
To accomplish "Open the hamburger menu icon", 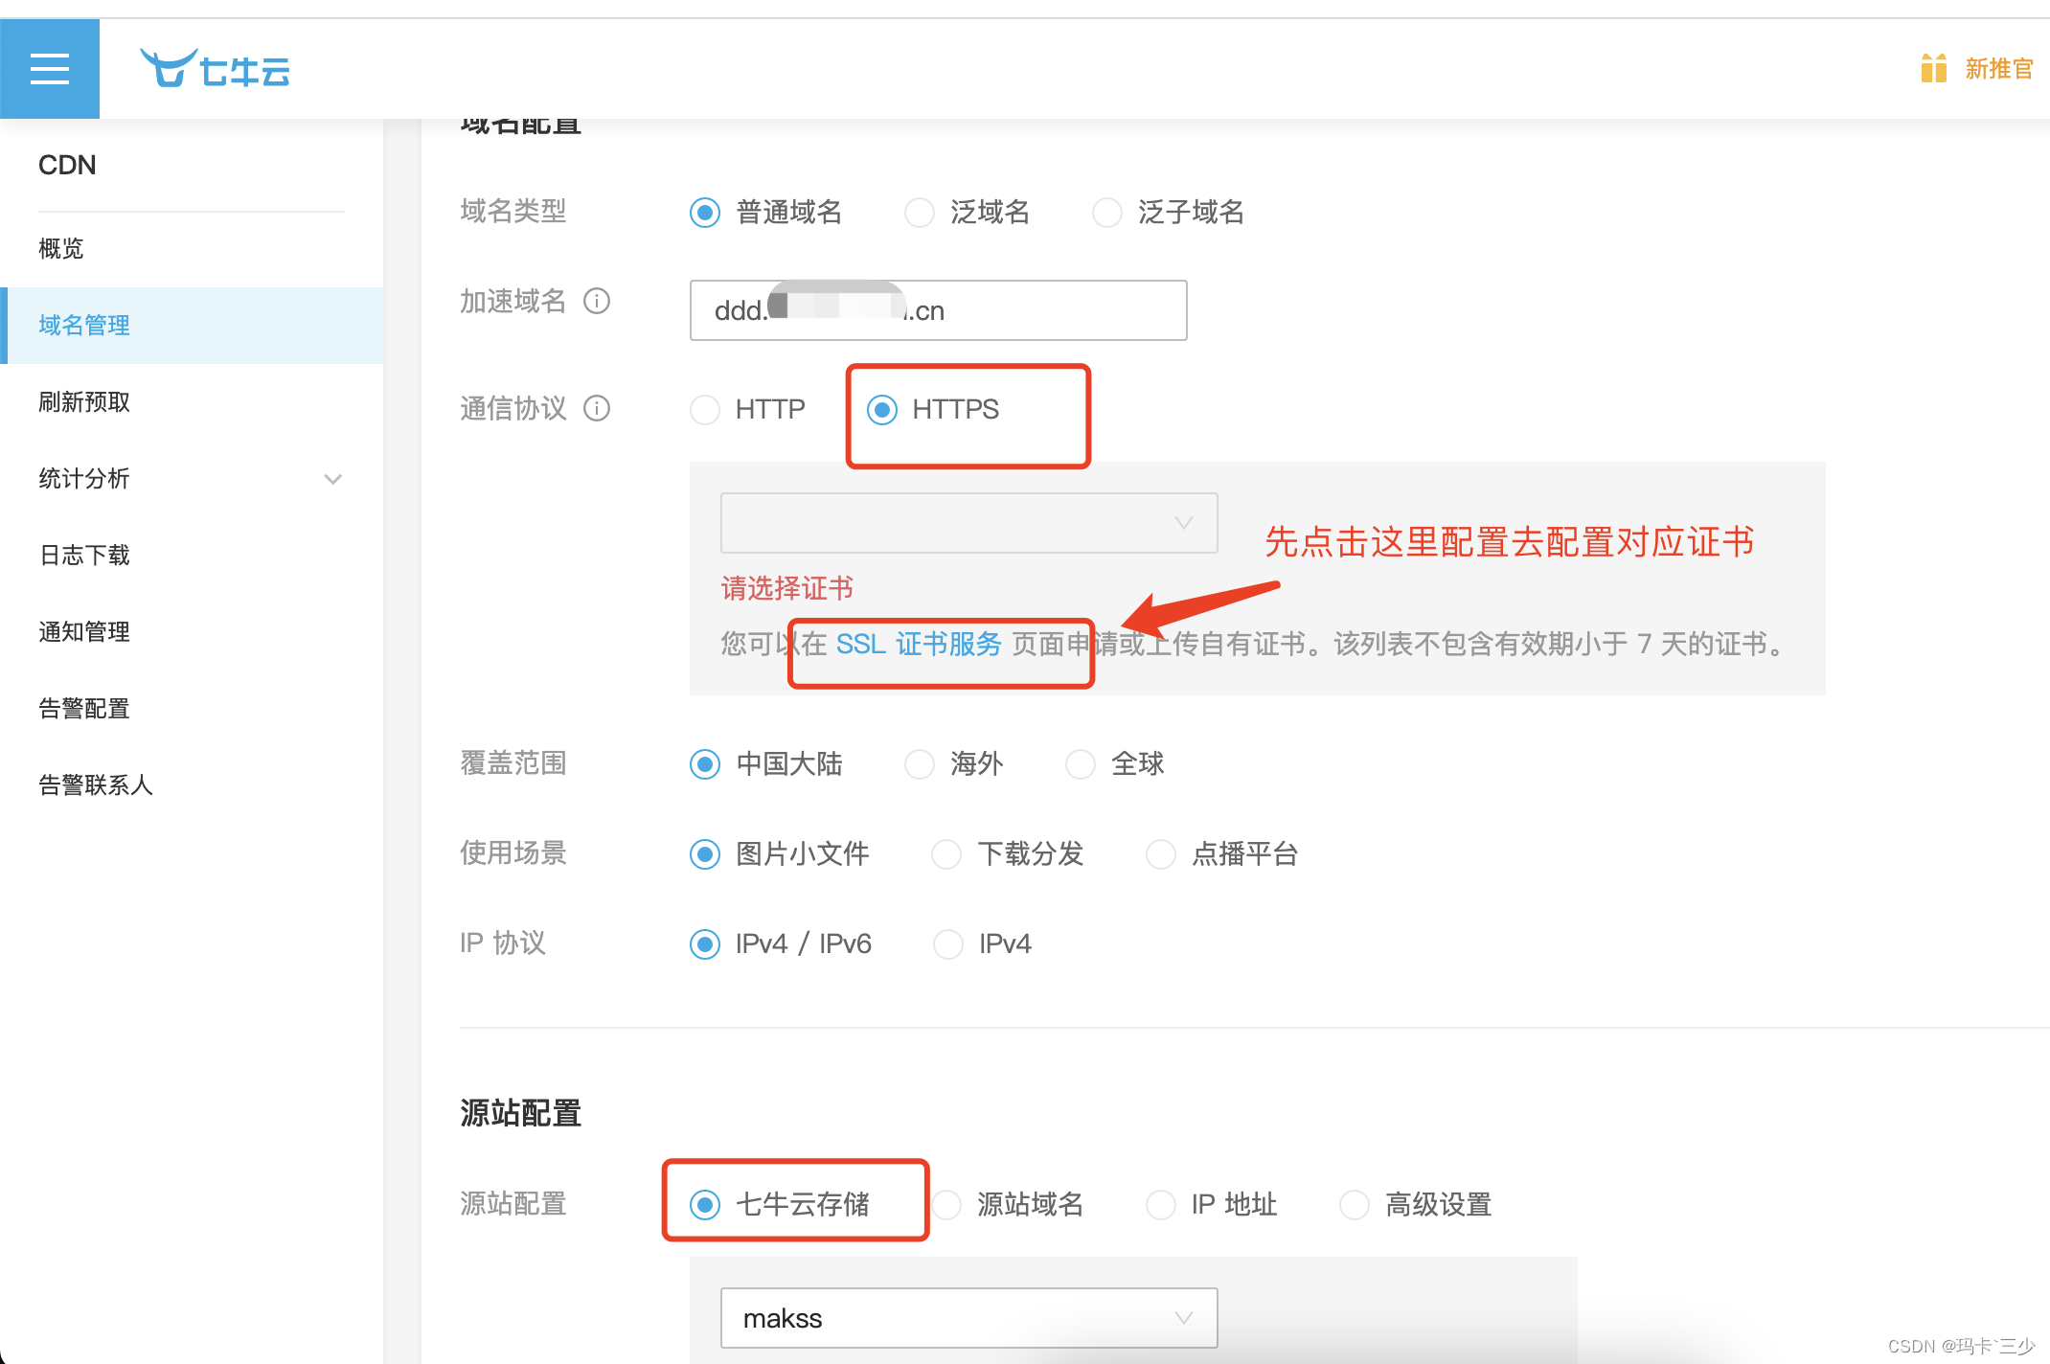I will (x=50, y=69).
